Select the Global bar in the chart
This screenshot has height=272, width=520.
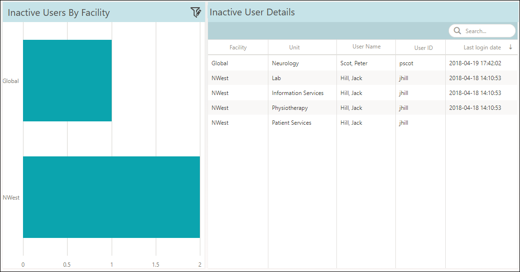pos(67,81)
